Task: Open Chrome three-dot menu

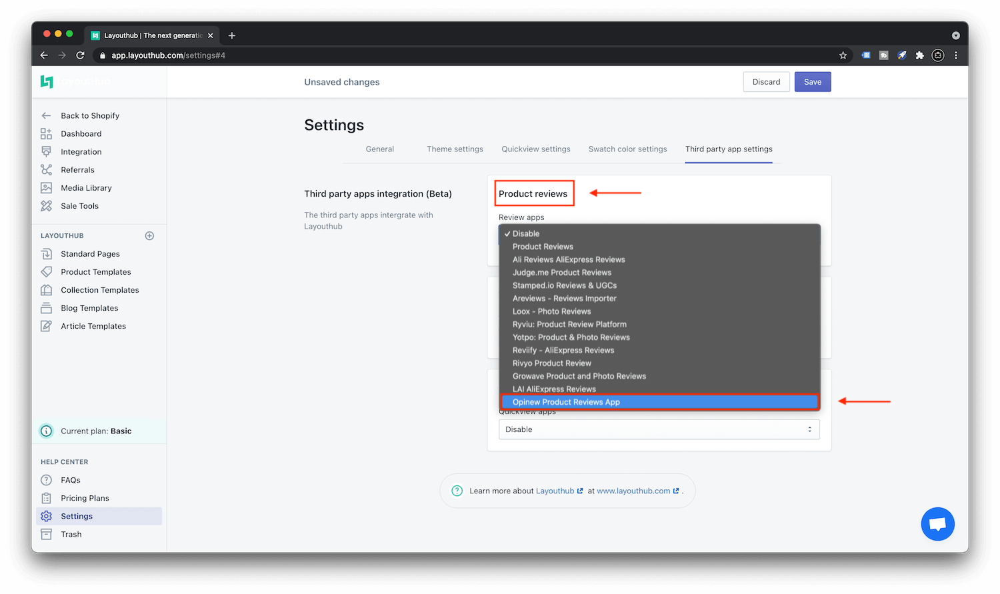Action: click(956, 55)
